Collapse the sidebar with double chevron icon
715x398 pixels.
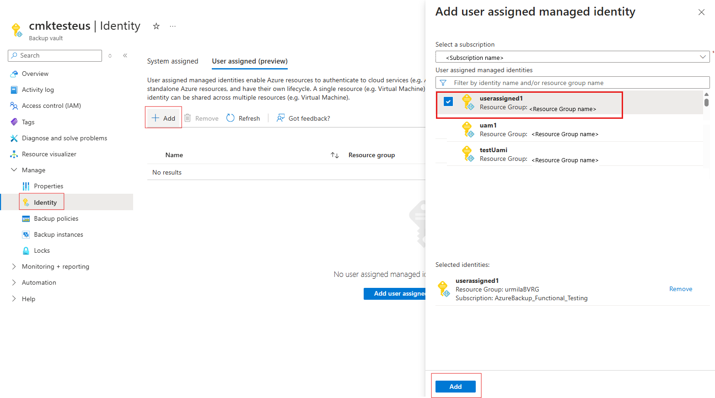click(x=125, y=55)
